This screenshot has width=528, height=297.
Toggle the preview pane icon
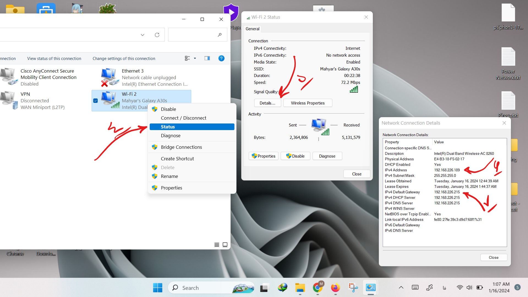tap(207, 58)
